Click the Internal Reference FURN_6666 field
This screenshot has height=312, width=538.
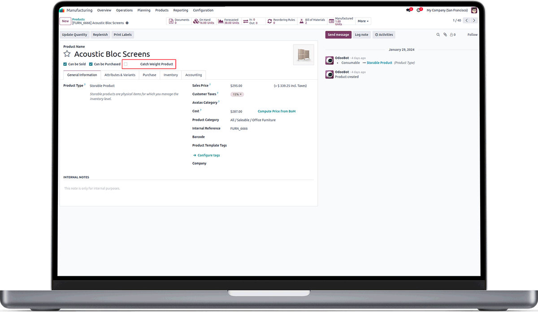click(x=239, y=128)
